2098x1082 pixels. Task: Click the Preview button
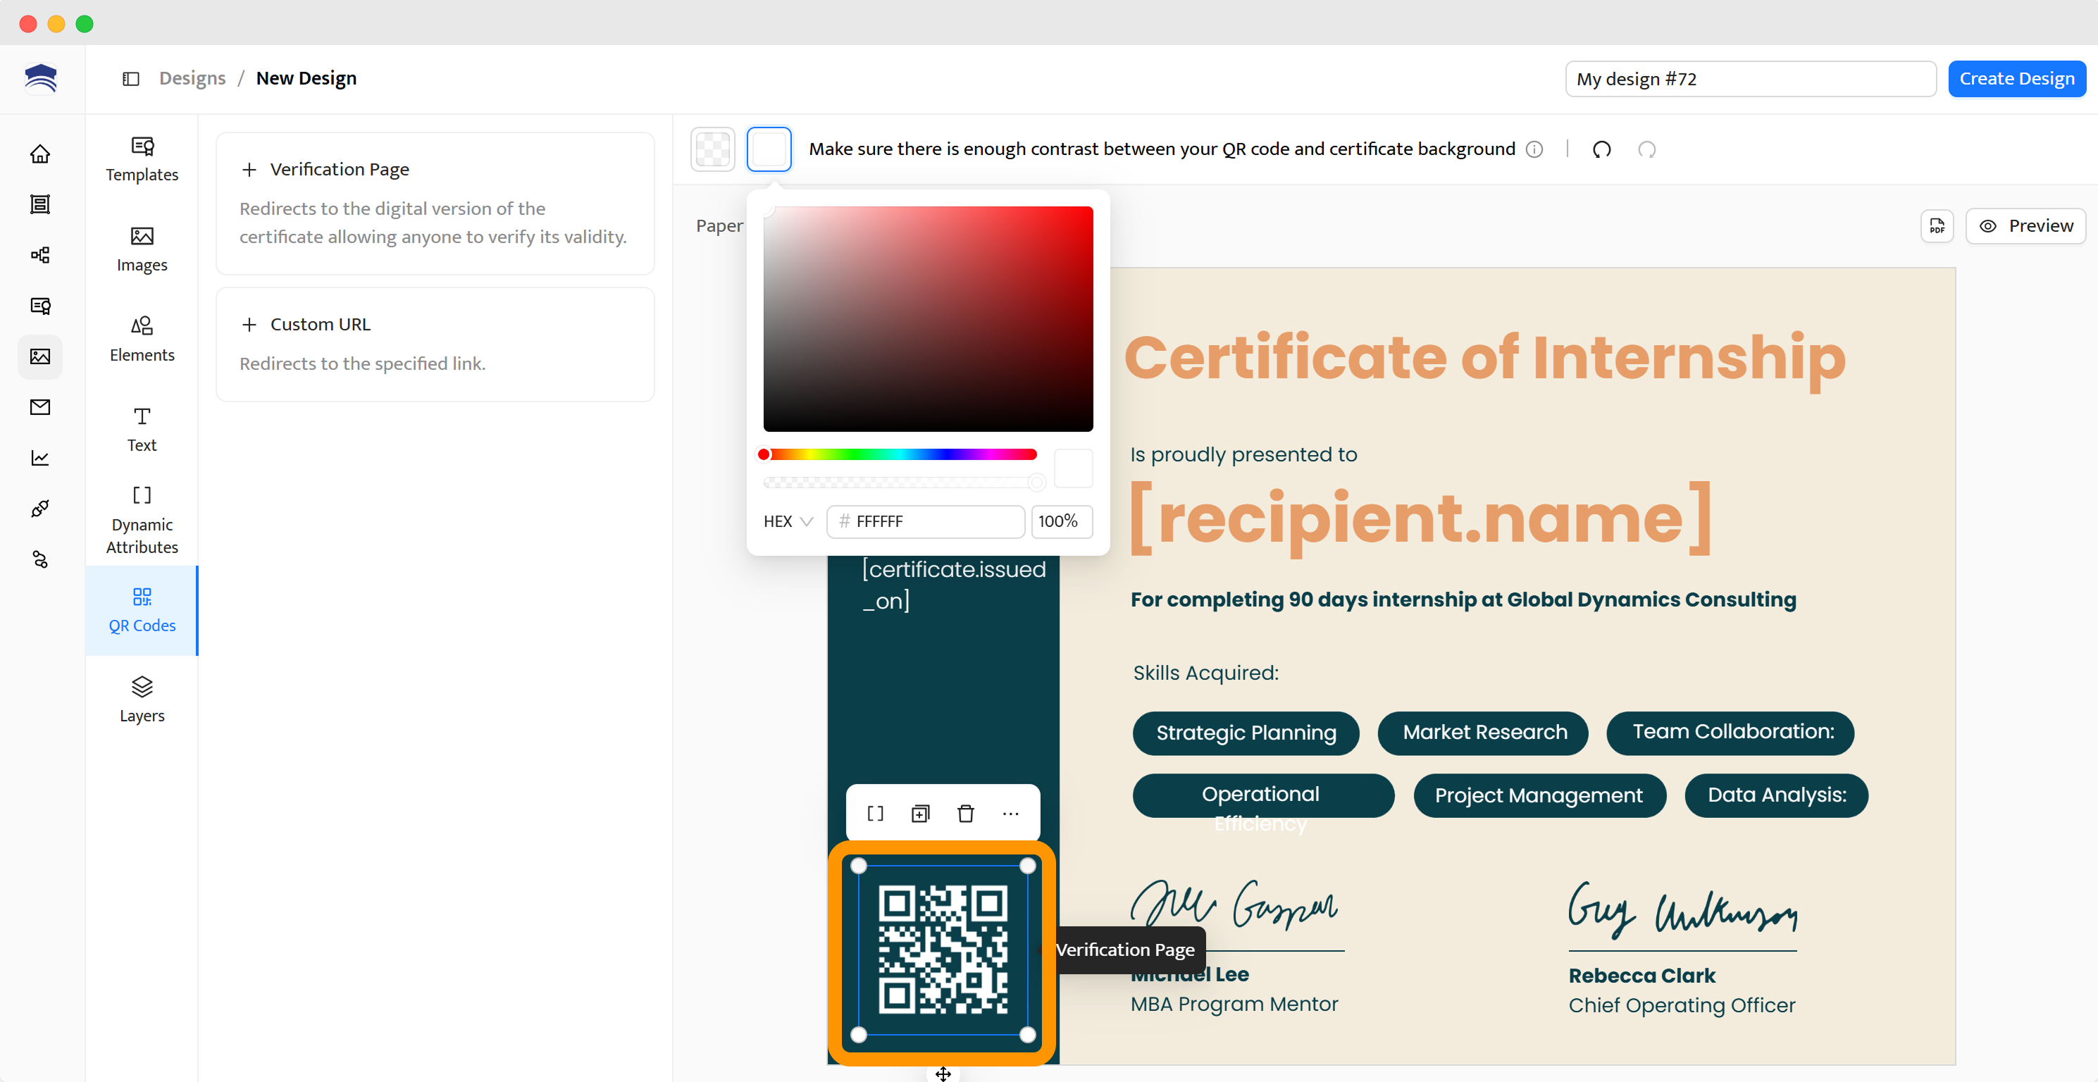pos(2025,226)
